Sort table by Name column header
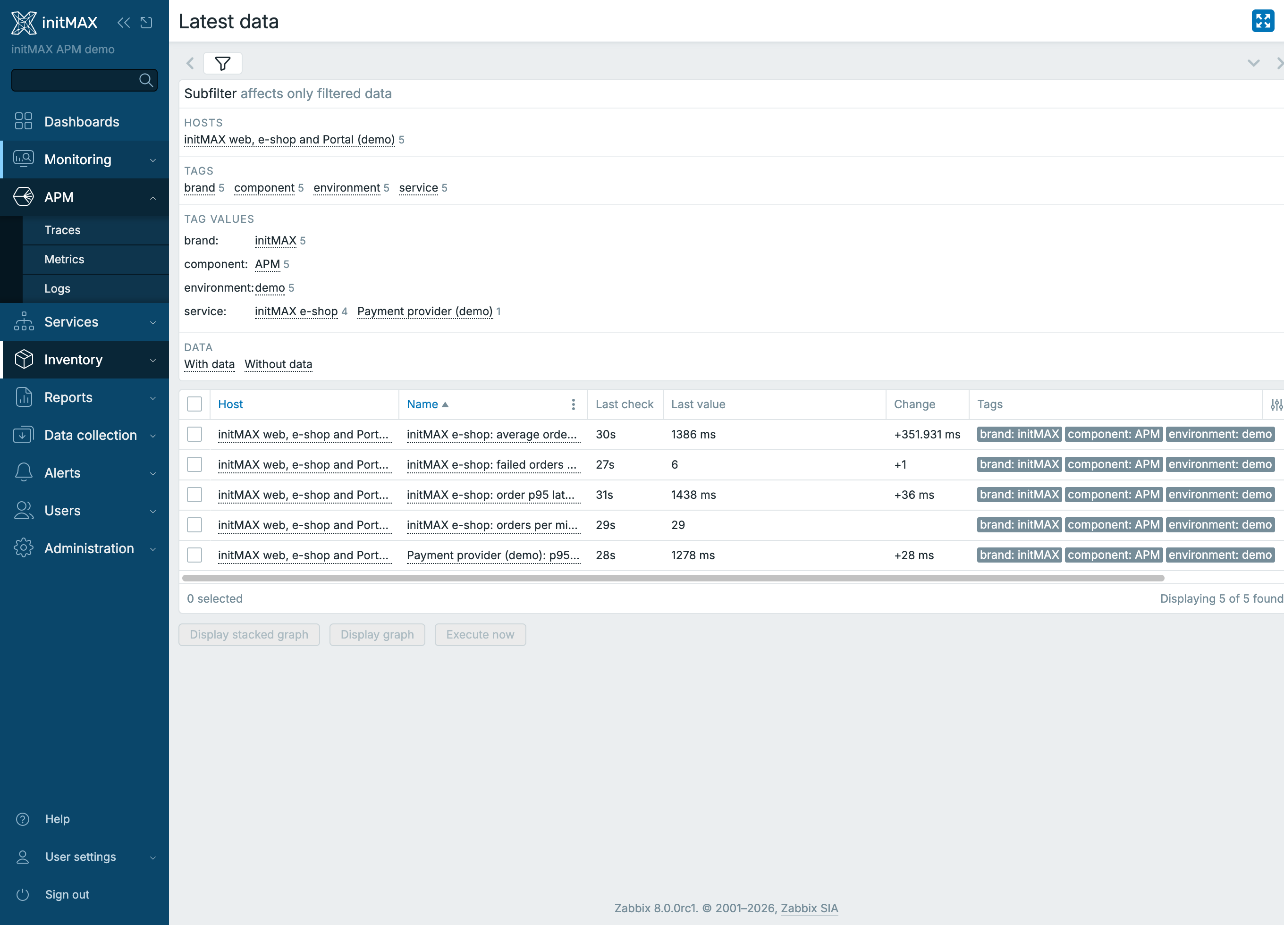Screen dimensions: 1284x925 pos(427,404)
